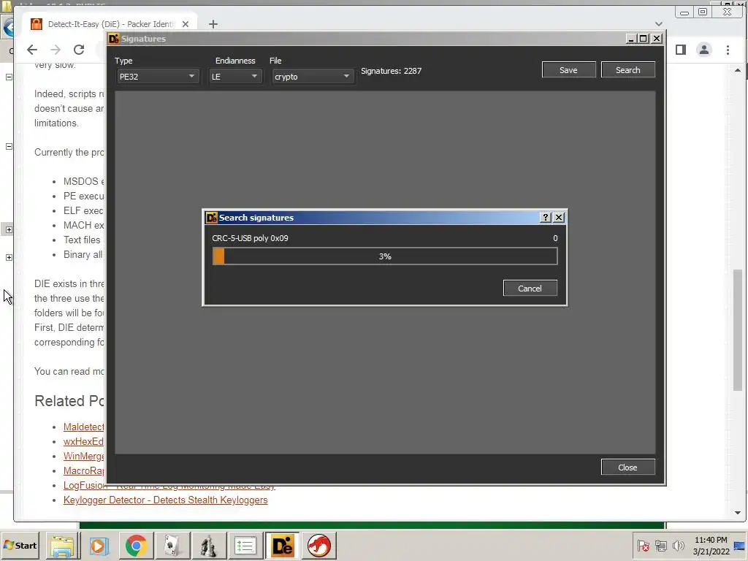Click the Search button in Signatures window
The width and height of the screenshot is (748, 561).
tap(627, 70)
